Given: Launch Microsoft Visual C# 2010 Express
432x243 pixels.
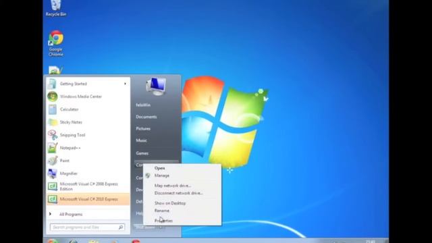Looking at the screenshot, I should pos(88,199).
